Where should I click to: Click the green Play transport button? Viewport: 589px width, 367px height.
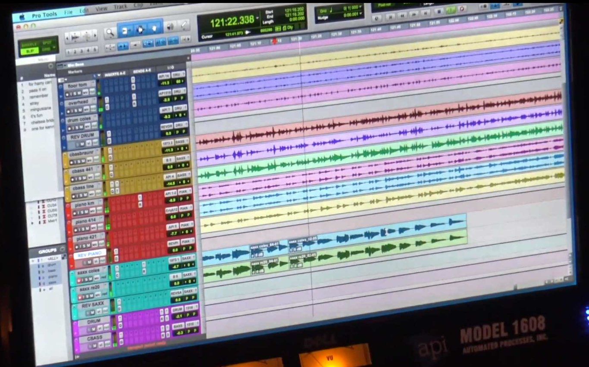451,10
